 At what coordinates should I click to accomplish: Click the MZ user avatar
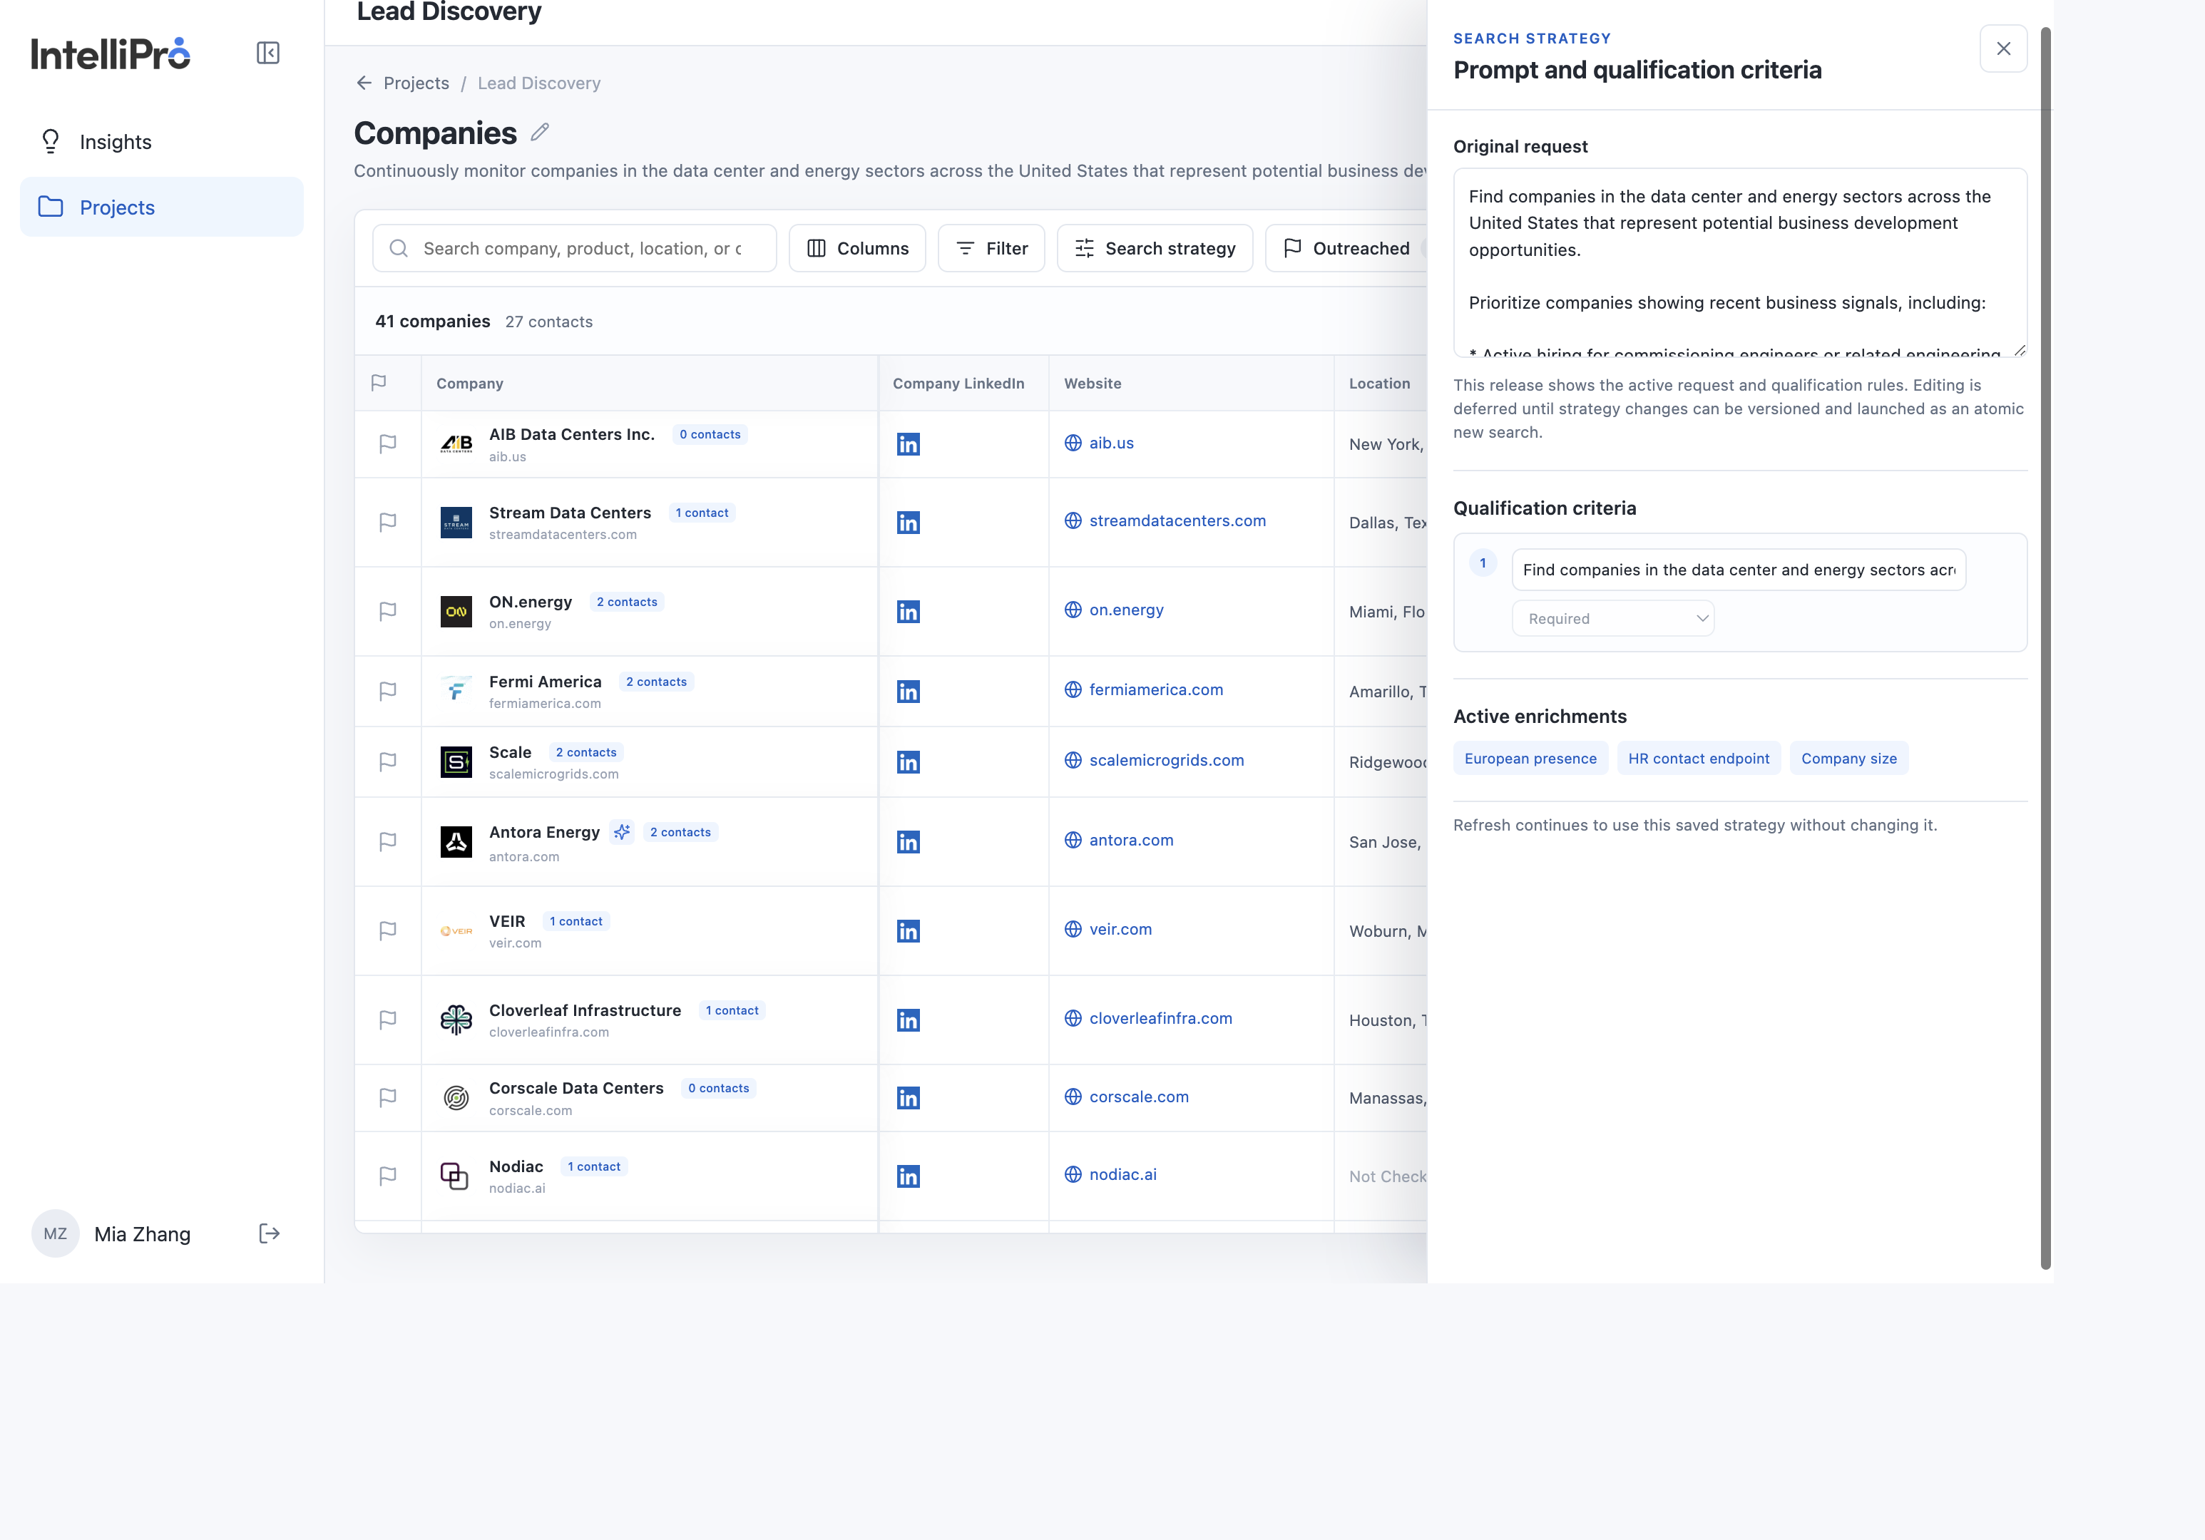click(x=56, y=1233)
